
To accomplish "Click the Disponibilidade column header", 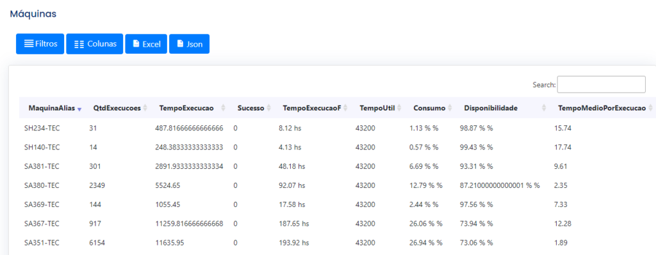I will pyautogui.click(x=491, y=108).
